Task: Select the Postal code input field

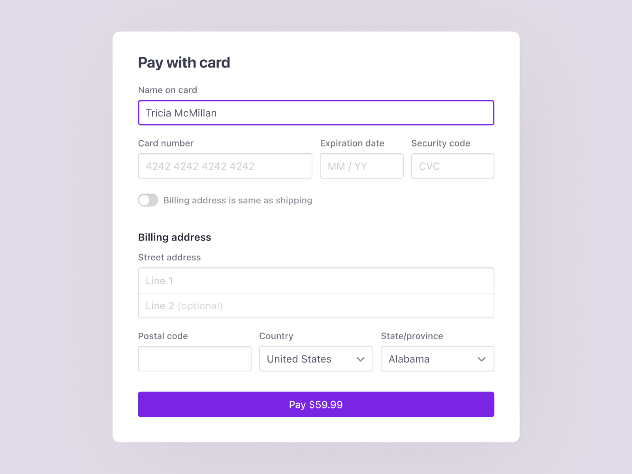Action: coord(194,359)
